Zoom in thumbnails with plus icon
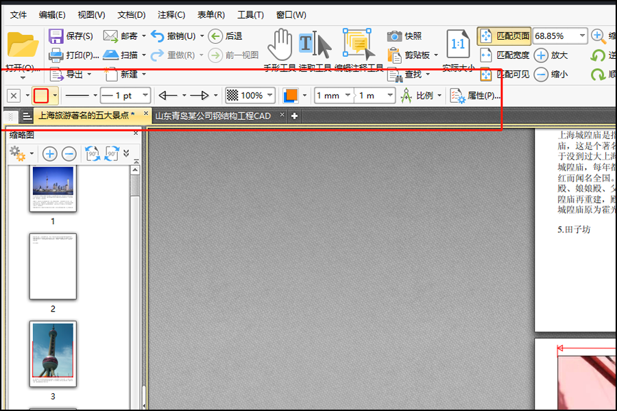Screen dimensions: 617x411 click(50, 153)
